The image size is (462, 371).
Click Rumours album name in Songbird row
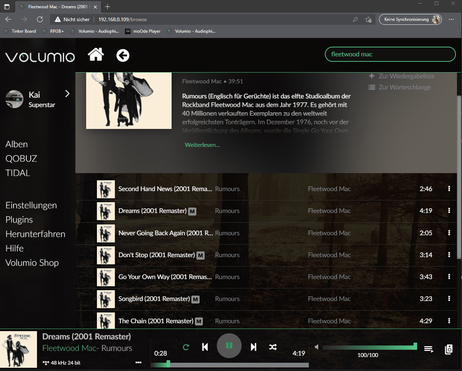pos(227,299)
